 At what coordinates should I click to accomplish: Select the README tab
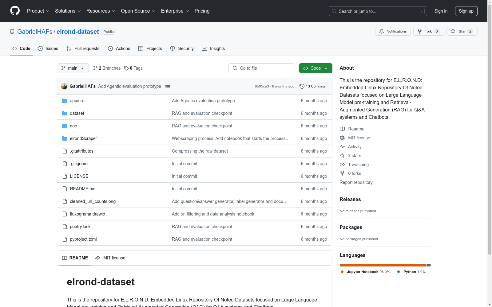tap(75, 258)
